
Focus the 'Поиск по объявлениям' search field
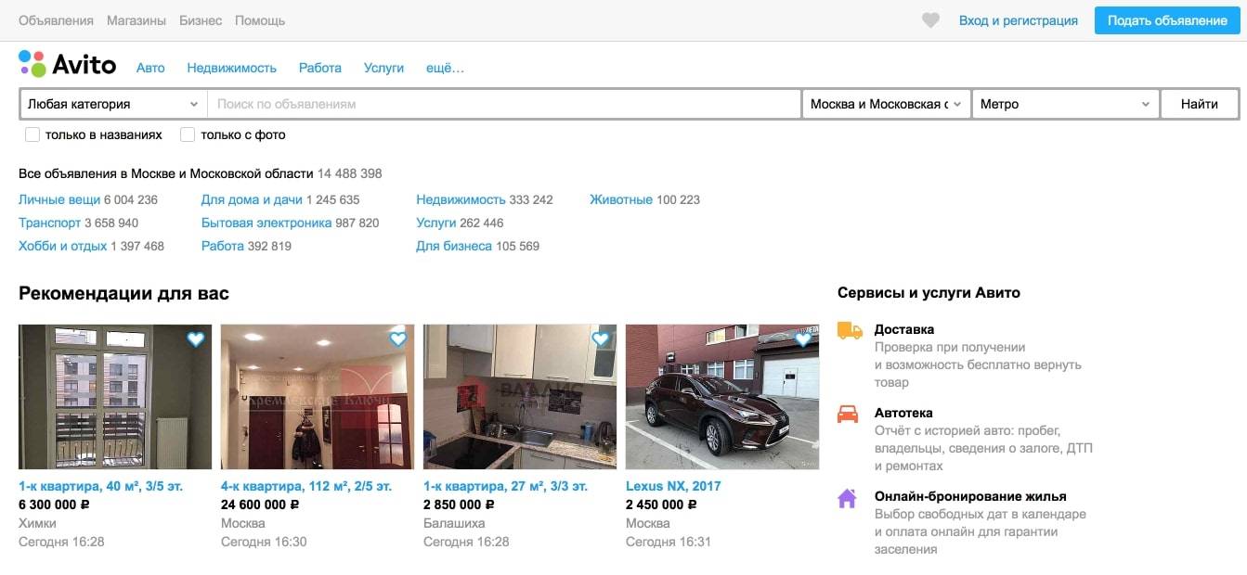tap(504, 104)
